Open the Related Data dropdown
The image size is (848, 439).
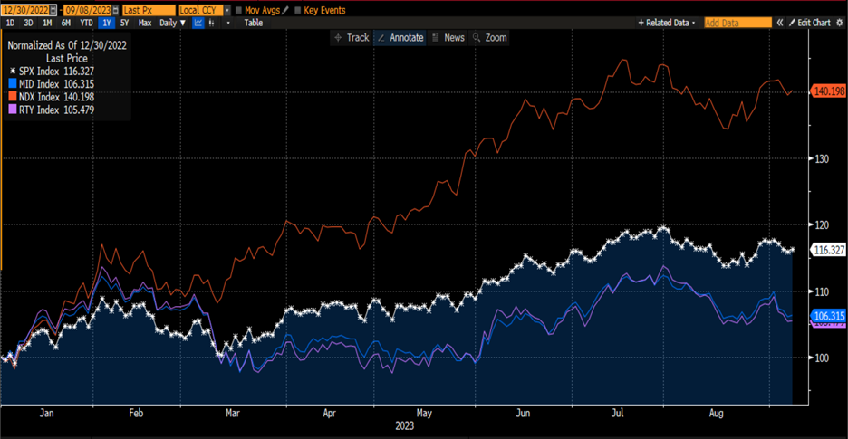666,23
